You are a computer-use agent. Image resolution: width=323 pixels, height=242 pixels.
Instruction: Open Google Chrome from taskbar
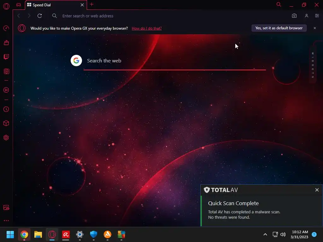pyautogui.click(x=24, y=234)
